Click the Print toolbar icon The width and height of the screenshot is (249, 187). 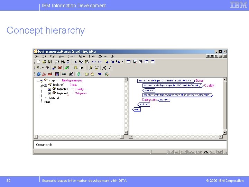(57, 62)
